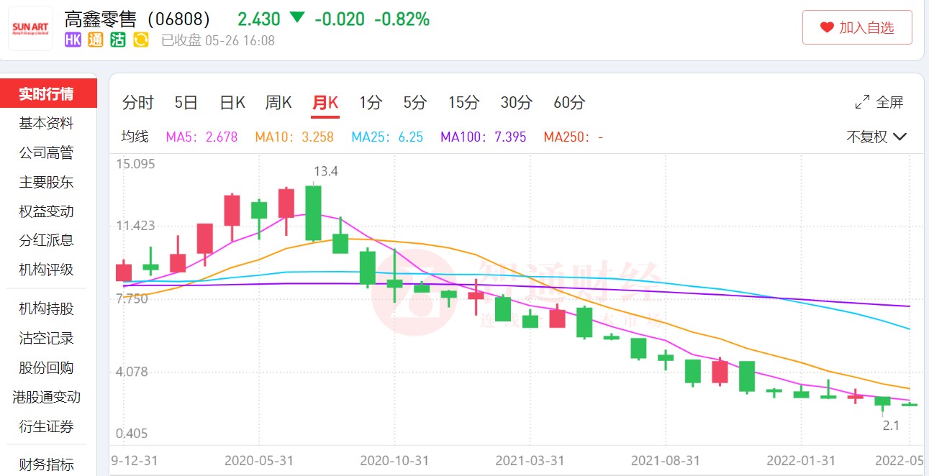Click the heart icon in 加入自选
The height and width of the screenshot is (476, 929).
(x=827, y=28)
